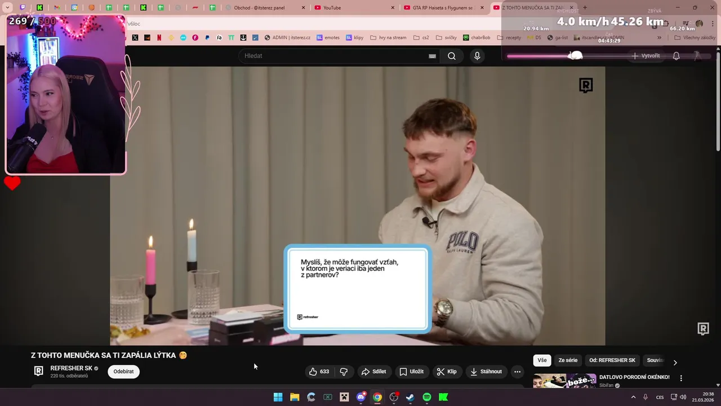Image resolution: width=721 pixels, height=406 pixels.
Task: Open File Explorer from taskbar
Action: [295, 397]
